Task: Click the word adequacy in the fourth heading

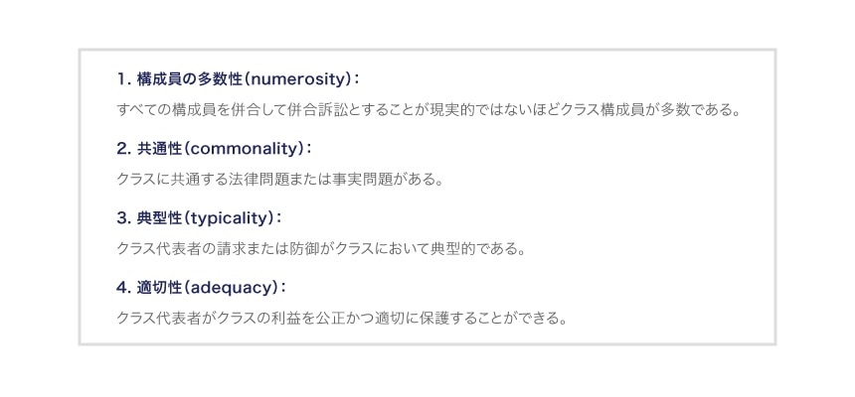Action: point(230,288)
